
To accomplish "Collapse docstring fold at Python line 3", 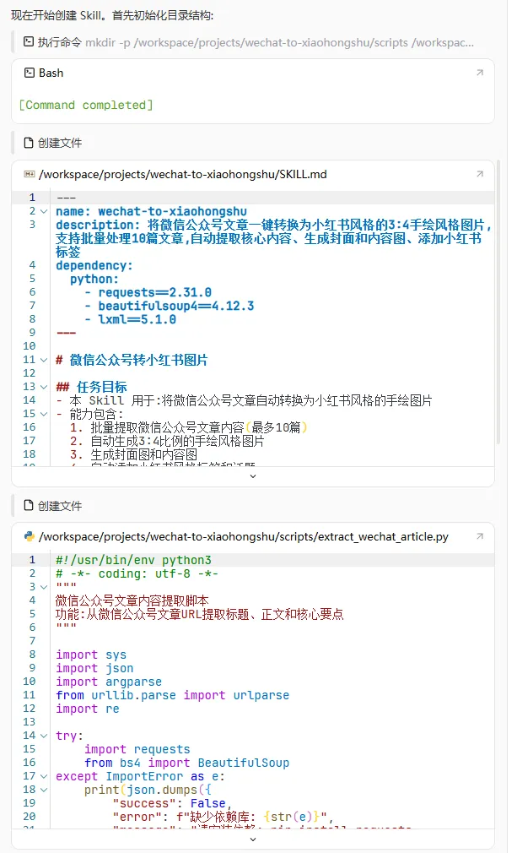I will [44, 587].
